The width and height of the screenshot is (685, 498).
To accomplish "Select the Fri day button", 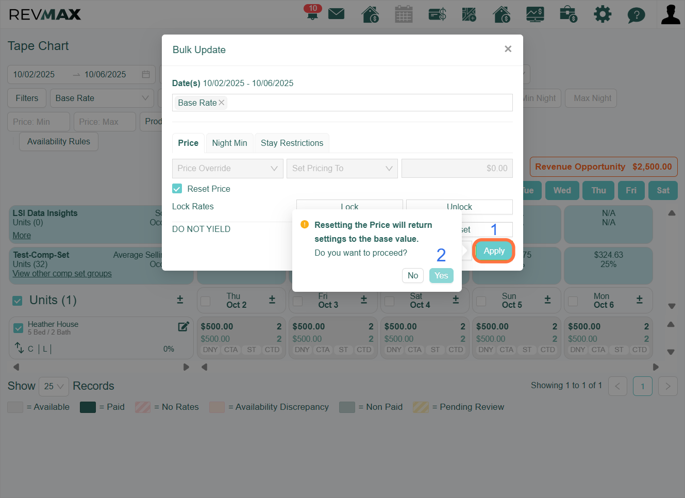I will coord(631,190).
